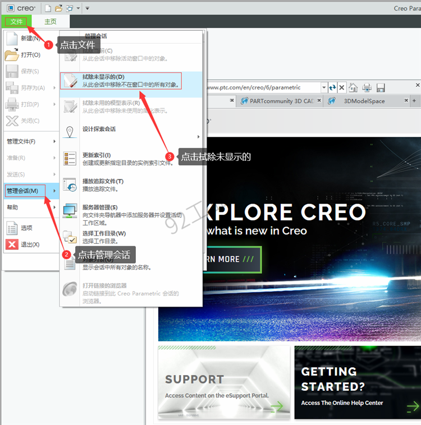Open the windows icon dropdown arrow in toolbar
The image size is (421, 425).
(x=78, y=8)
